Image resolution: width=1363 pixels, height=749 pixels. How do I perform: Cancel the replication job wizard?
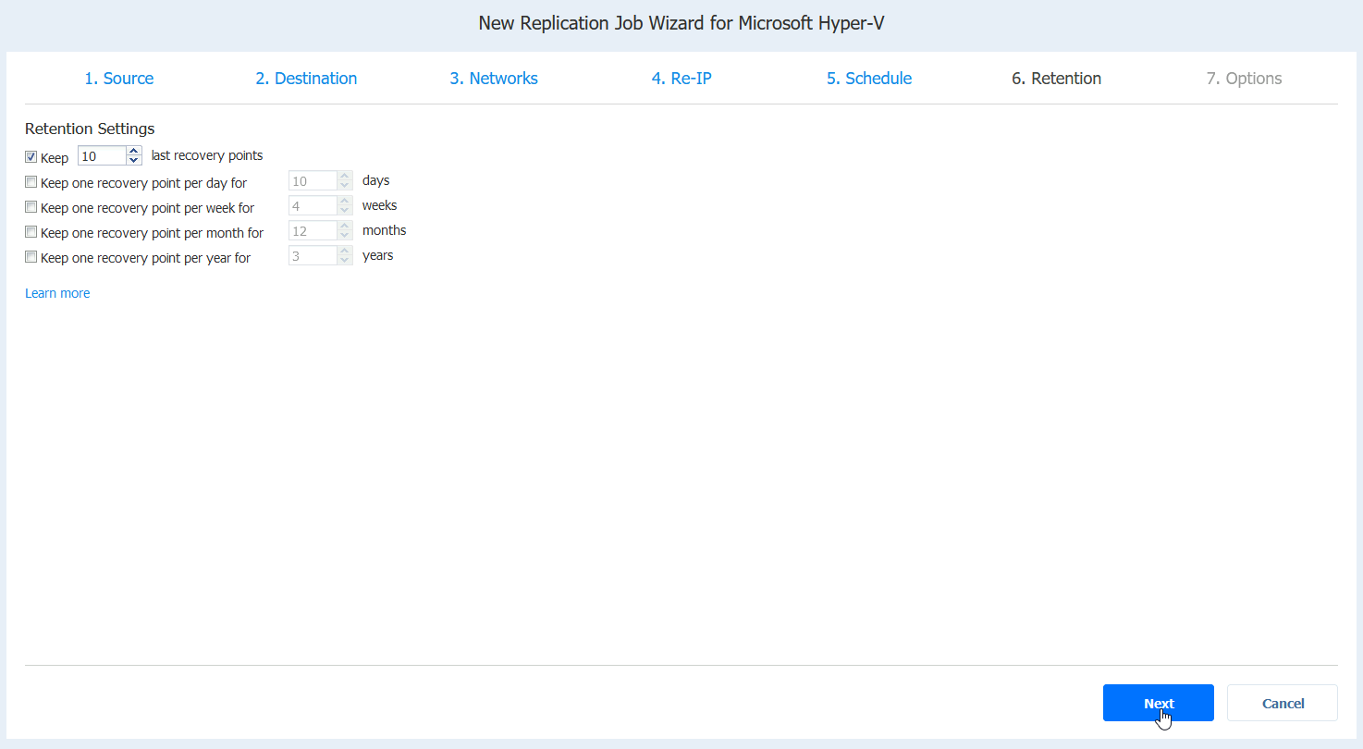click(x=1283, y=703)
